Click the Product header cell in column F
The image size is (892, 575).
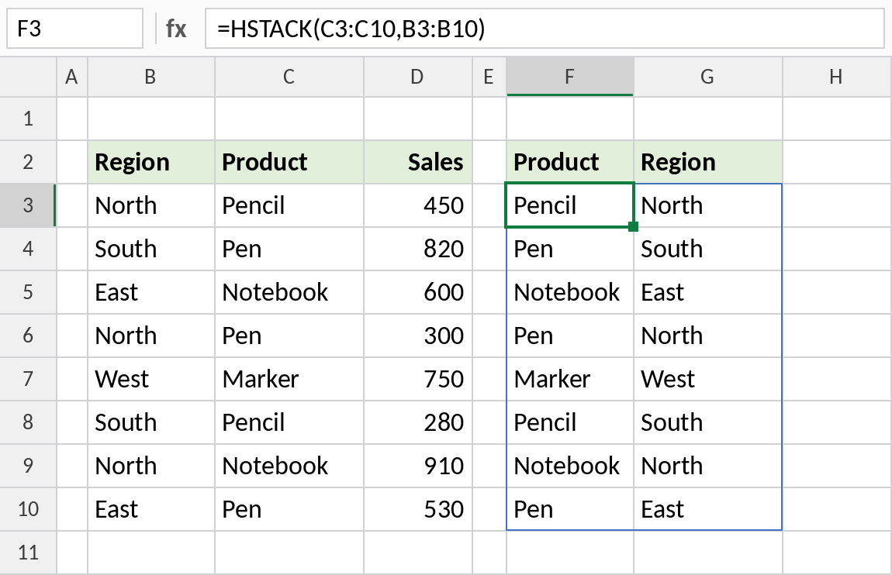[x=569, y=162]
